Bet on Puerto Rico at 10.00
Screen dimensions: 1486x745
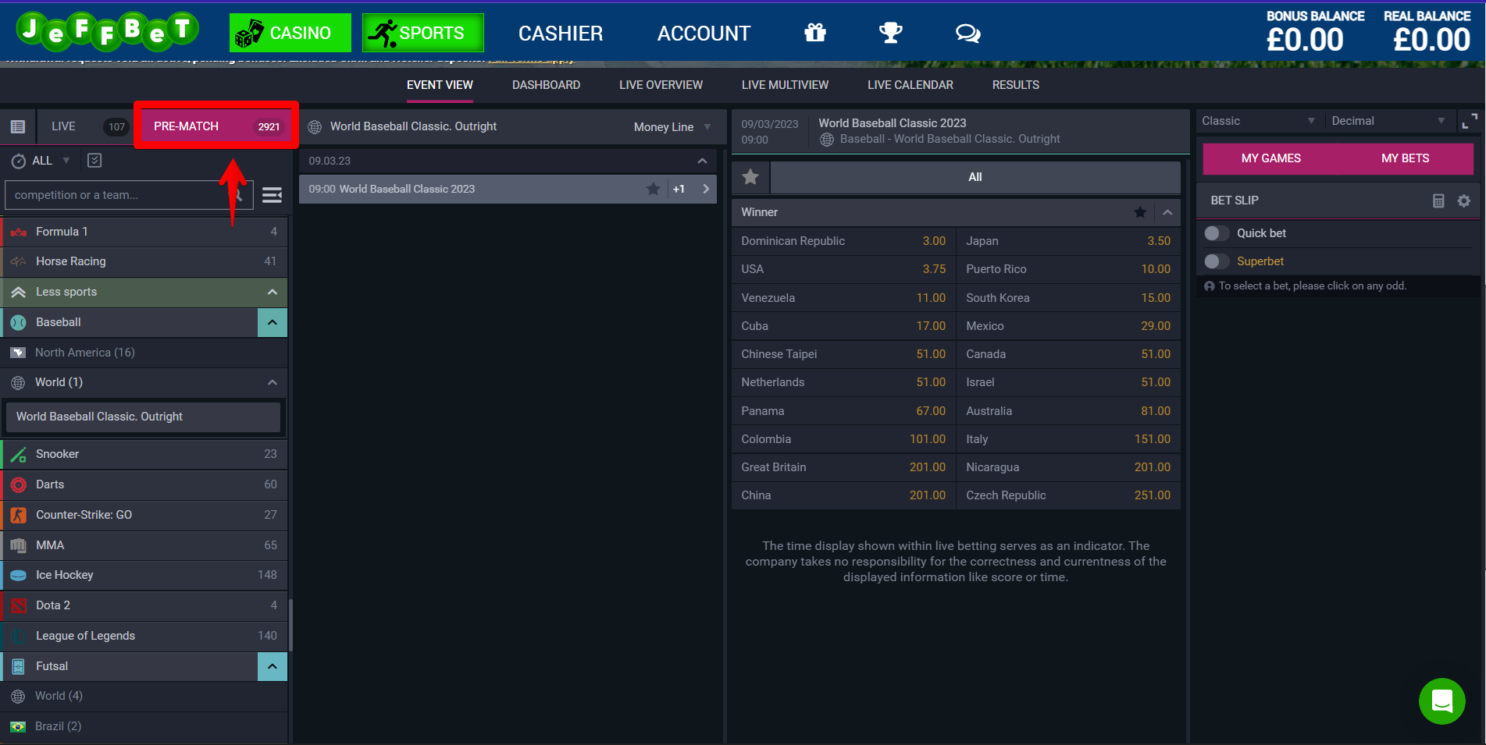click(x=1068, y=269)
